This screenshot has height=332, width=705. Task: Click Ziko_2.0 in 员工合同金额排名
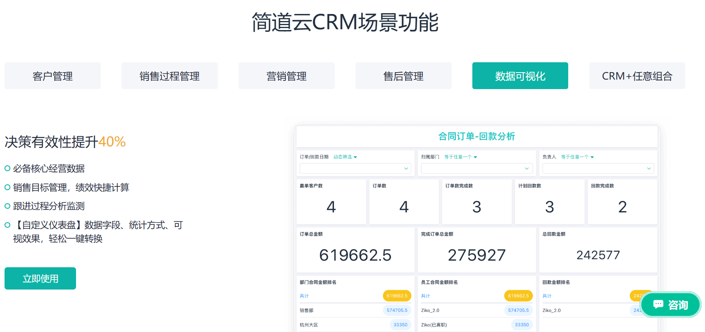click(x=430, y=311)
